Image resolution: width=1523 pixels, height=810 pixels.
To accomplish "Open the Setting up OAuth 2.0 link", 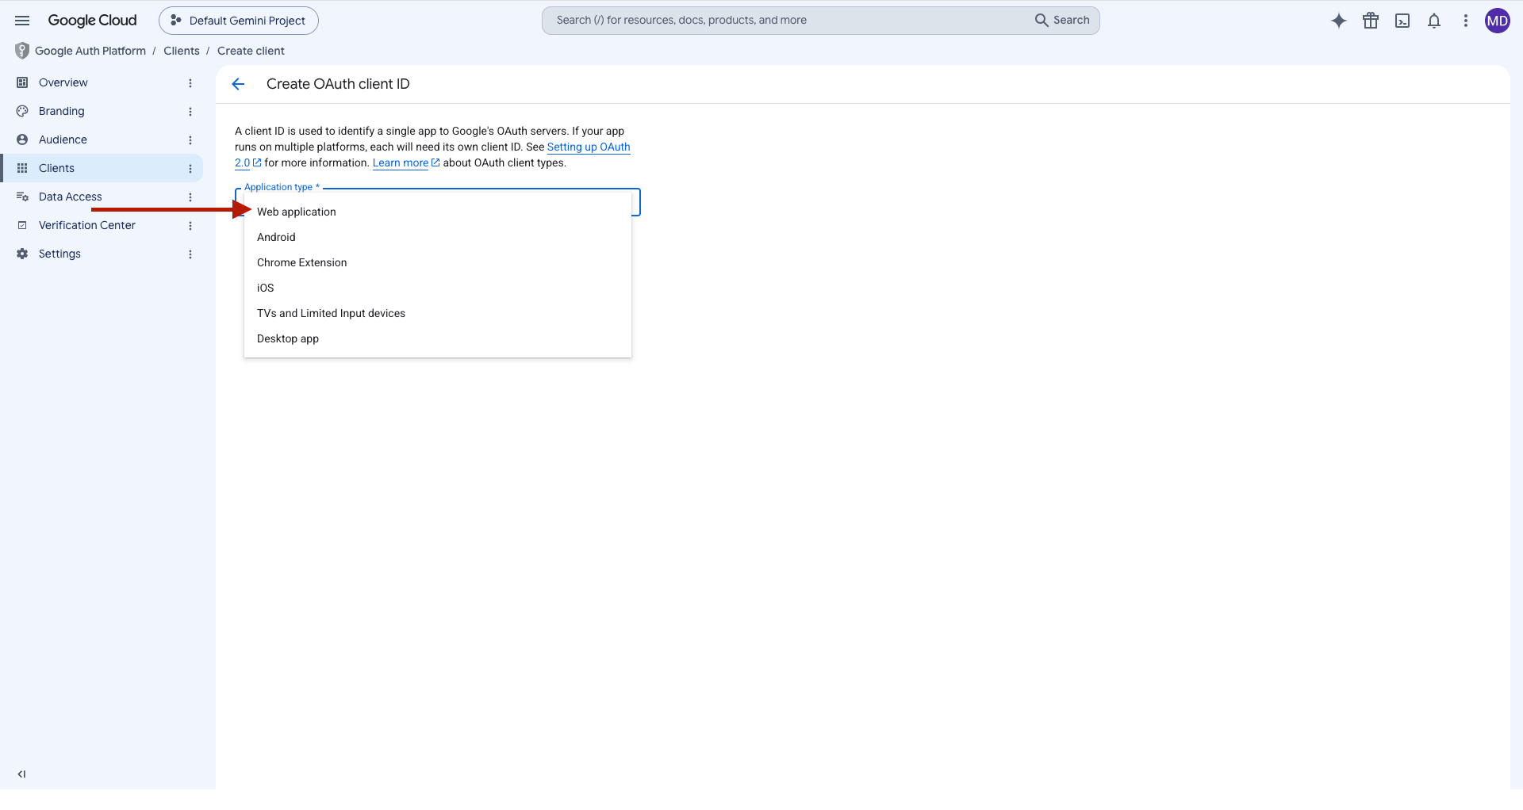I will point(588,147).
